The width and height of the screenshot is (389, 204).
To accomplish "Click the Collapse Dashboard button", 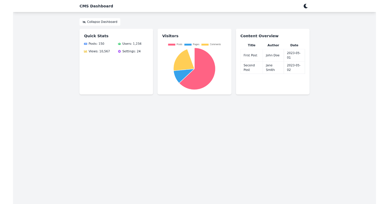I will 100,22.
